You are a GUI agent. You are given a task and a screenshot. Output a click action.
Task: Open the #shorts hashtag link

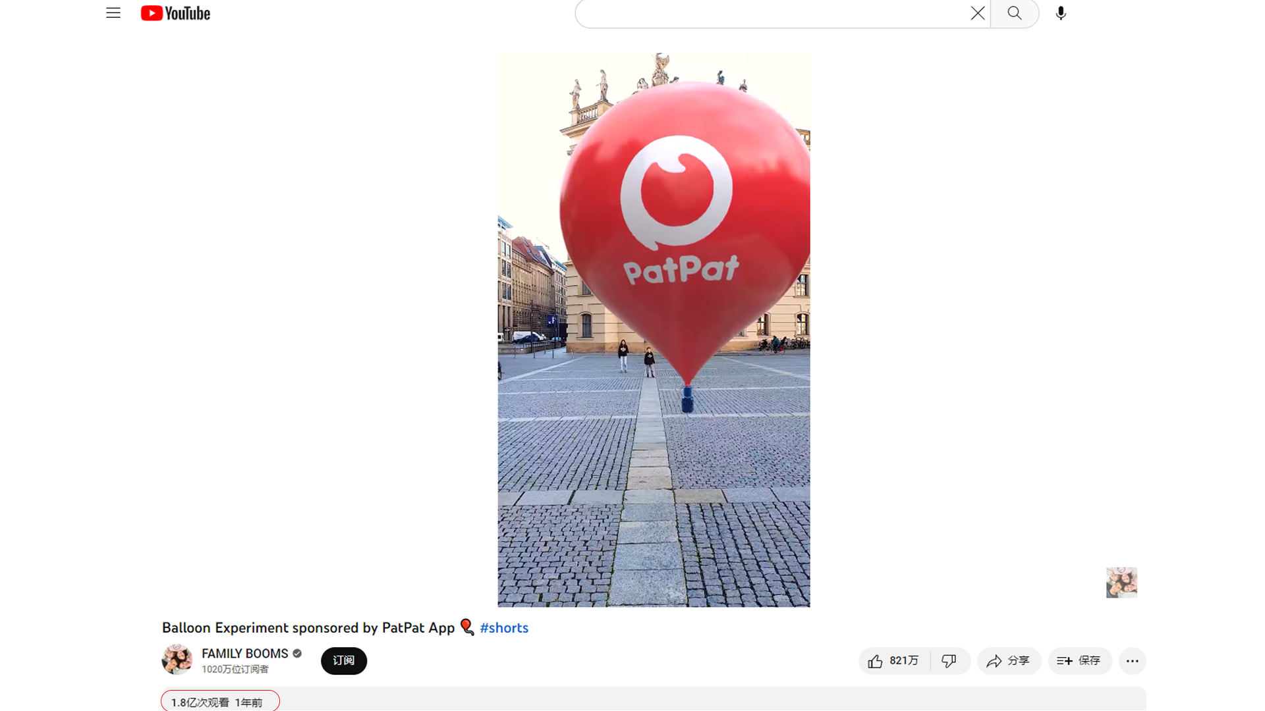(504, 628)
